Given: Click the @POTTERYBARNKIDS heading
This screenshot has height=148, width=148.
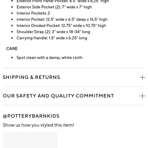Looking at the screenshot, I should (31, 116).
